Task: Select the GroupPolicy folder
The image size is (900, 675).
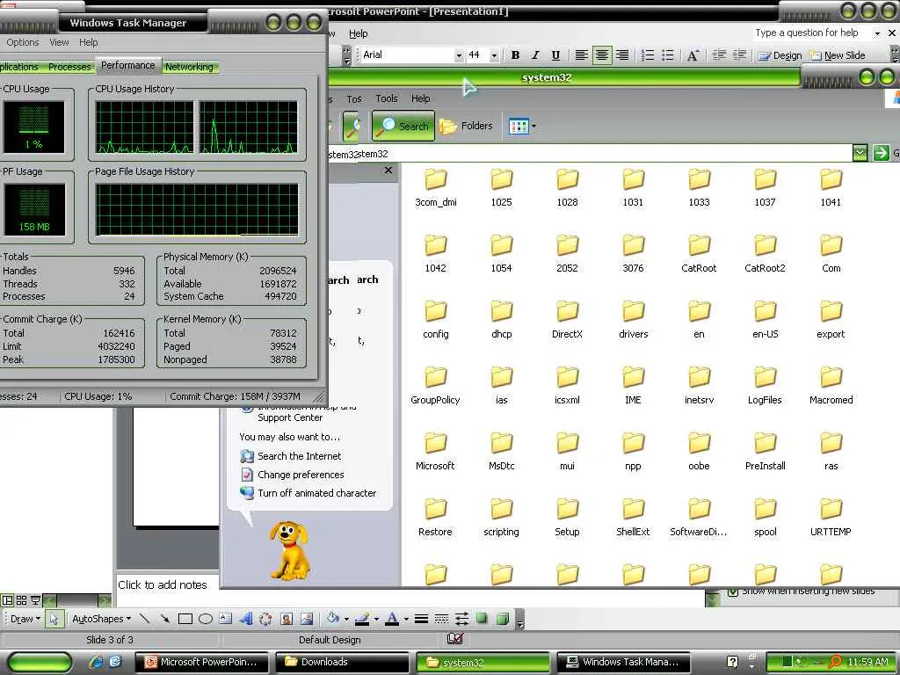Action: click(435, 386)
